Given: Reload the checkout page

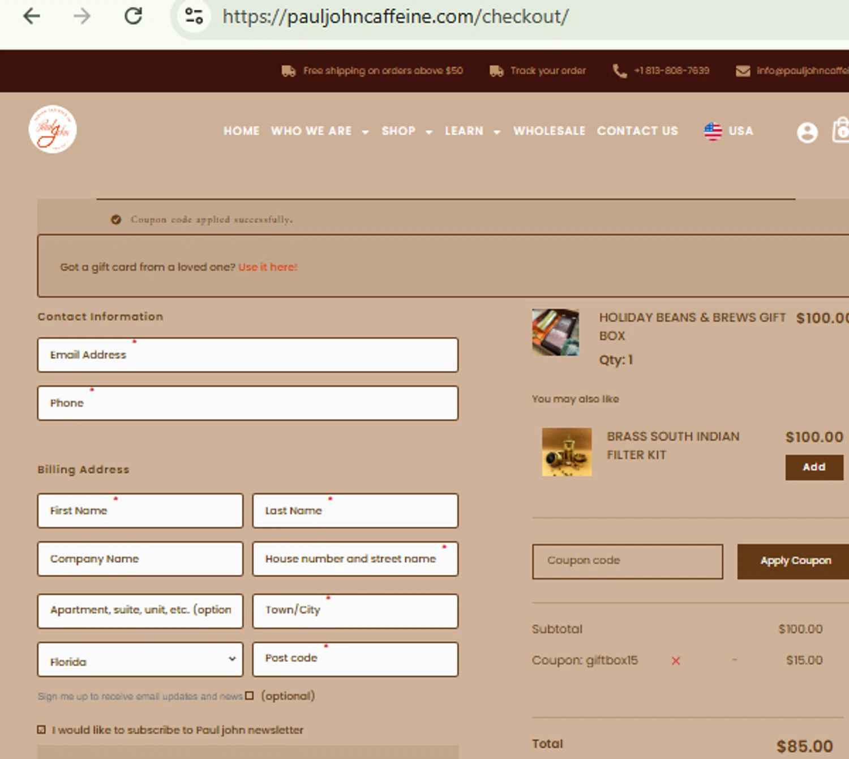Looking at the screenshot, I should point(134,16).
